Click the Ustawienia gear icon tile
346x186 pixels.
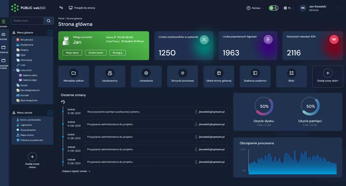(x=146, y=76)
